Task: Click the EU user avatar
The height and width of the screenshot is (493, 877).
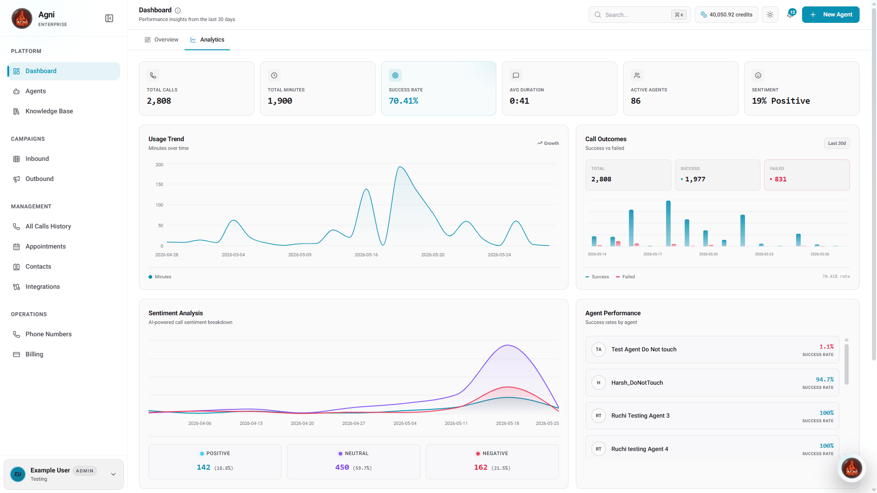Action: [18, 474]
